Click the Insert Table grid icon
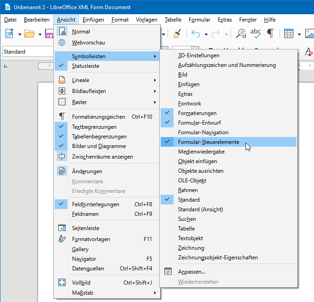The width and height of the screenshot is (314, 302). click(x=289, y=34)
